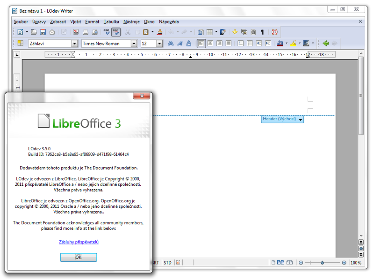Apply Underline formatting icon
This screenshot has width=374, height=279.
(x=189, y=43)
